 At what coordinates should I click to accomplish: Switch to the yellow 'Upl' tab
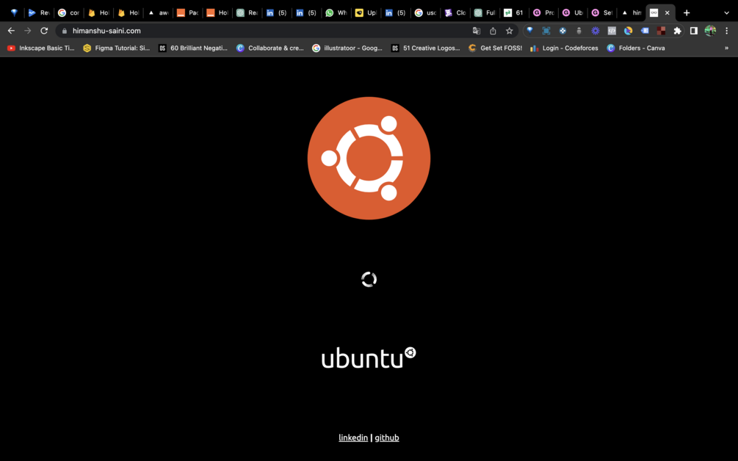pos(366,13)
